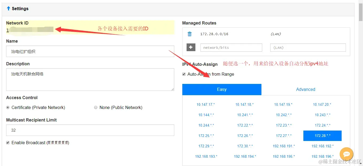
Task: Edit the Multicast Recipient Limit field
Action: (90, 130)
